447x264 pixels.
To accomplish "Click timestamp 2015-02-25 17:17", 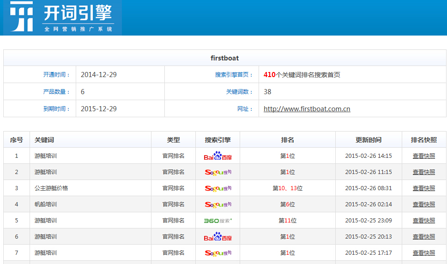I will click(368, 252).
